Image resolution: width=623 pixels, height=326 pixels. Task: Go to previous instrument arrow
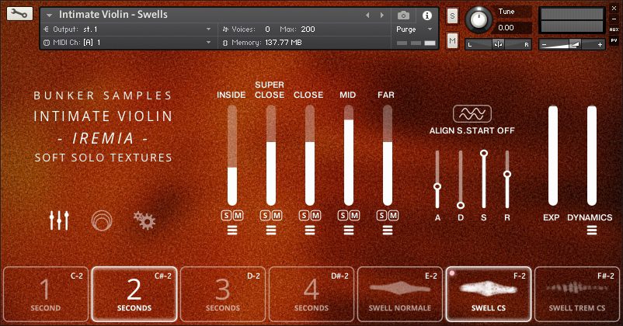[367, 15]
